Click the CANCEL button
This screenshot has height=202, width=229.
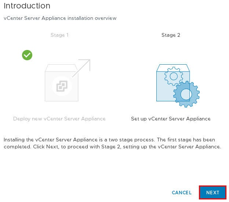tap(182, 192)
